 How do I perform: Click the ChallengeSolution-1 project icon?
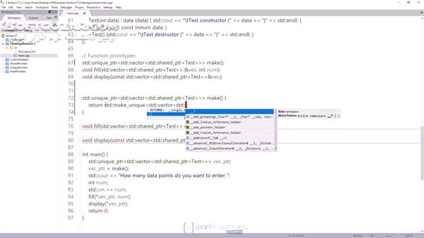click(x=7, y=43)
